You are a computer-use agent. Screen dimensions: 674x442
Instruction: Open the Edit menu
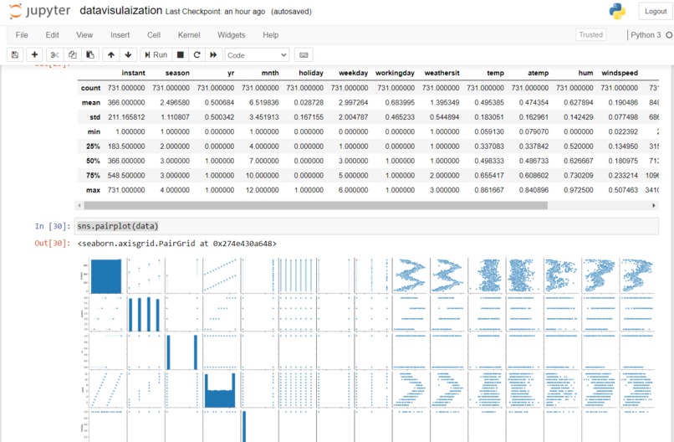click(x=52, y=35)
